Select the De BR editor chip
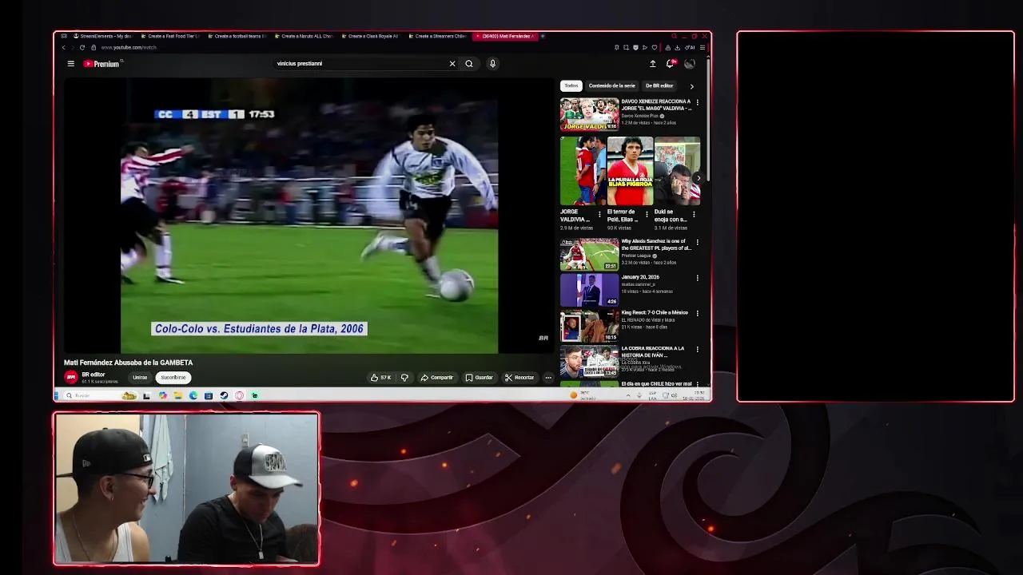The height and width of the screenshot is (575, 1023). tap(659, 85)
